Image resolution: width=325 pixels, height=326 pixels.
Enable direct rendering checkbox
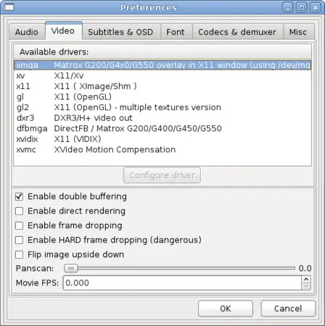[19, 211]
